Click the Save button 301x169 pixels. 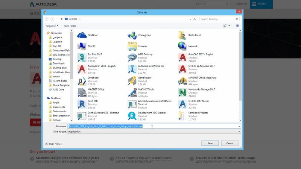[x=210, y=143]
